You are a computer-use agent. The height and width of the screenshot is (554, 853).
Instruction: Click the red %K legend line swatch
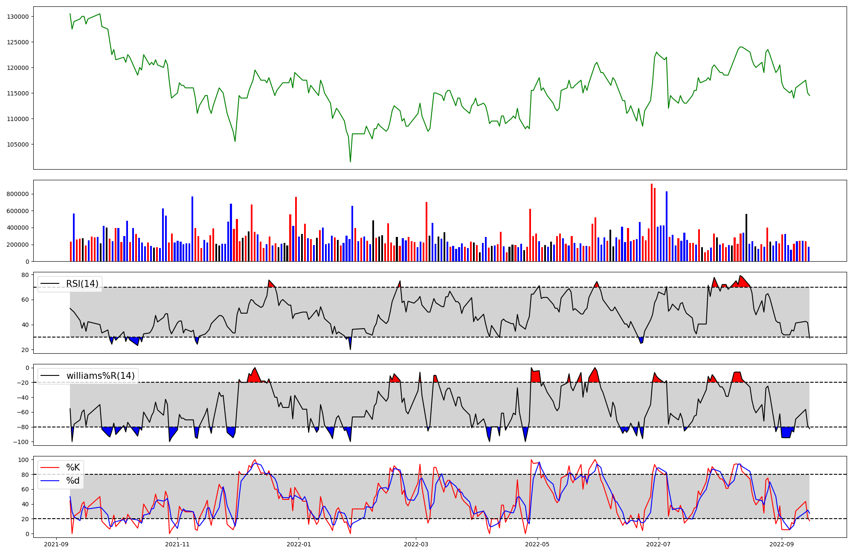[x=49, y=467]
